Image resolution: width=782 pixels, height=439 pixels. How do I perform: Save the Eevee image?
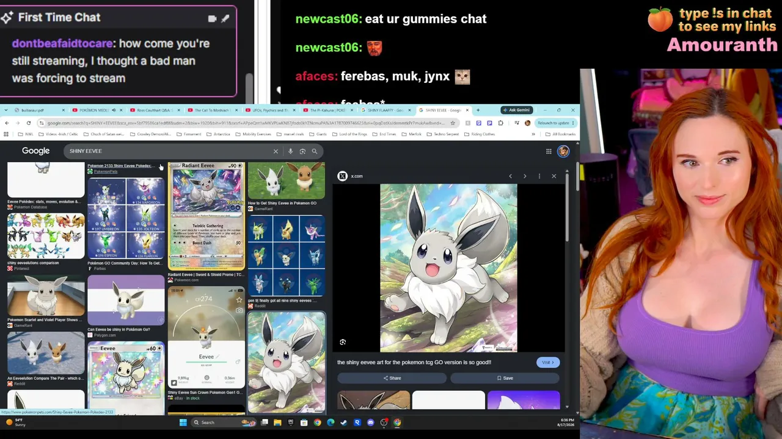point(505,378)
